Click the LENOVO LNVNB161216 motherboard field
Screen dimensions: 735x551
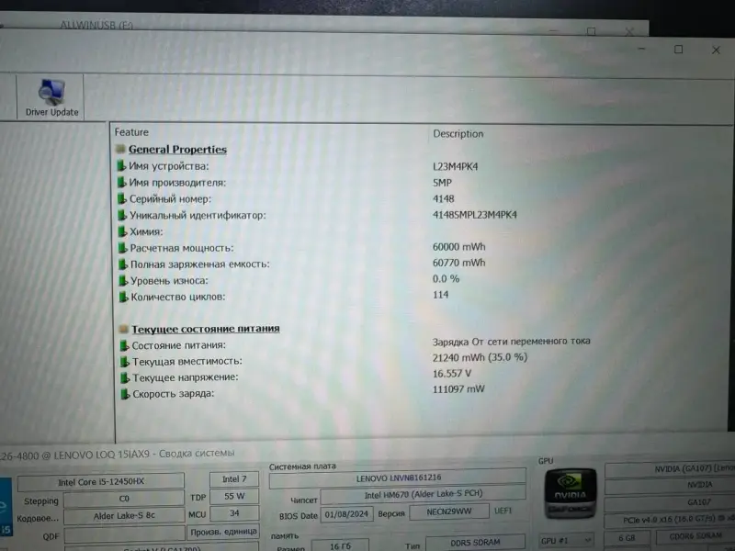pos(398,478)
